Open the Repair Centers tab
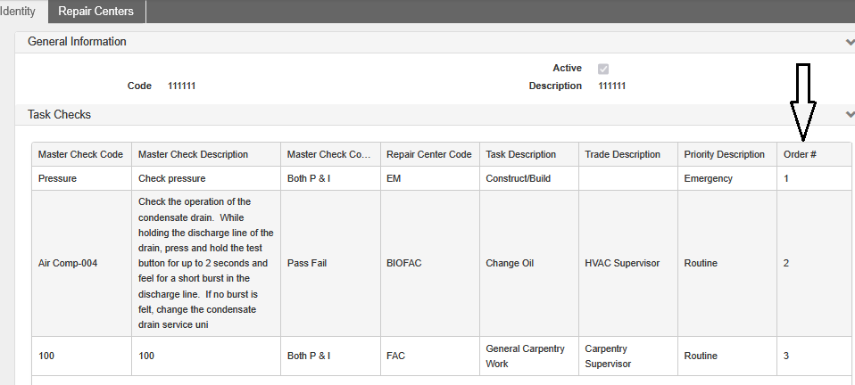Image resolution: width=855 pixels, height=385 pixels. click(x=95, y=12)
